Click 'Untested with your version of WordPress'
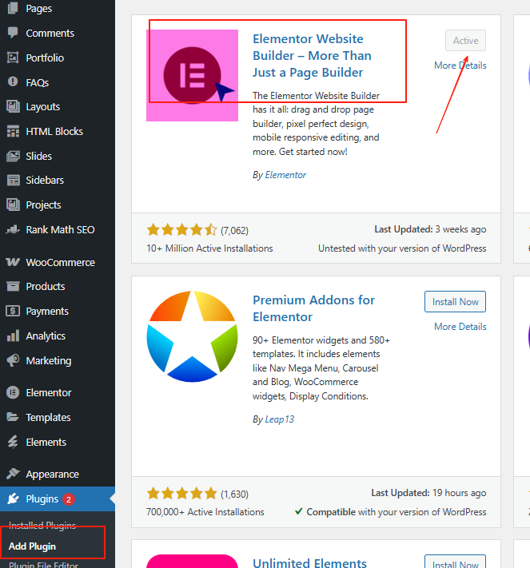The width and height of the screenshot is (530, 568). coord(402,248)
